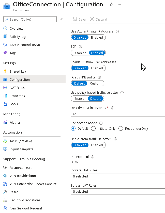Open Properties icon in sidebar
Viewport: 165px width, 213px height.
pos(5,96)
